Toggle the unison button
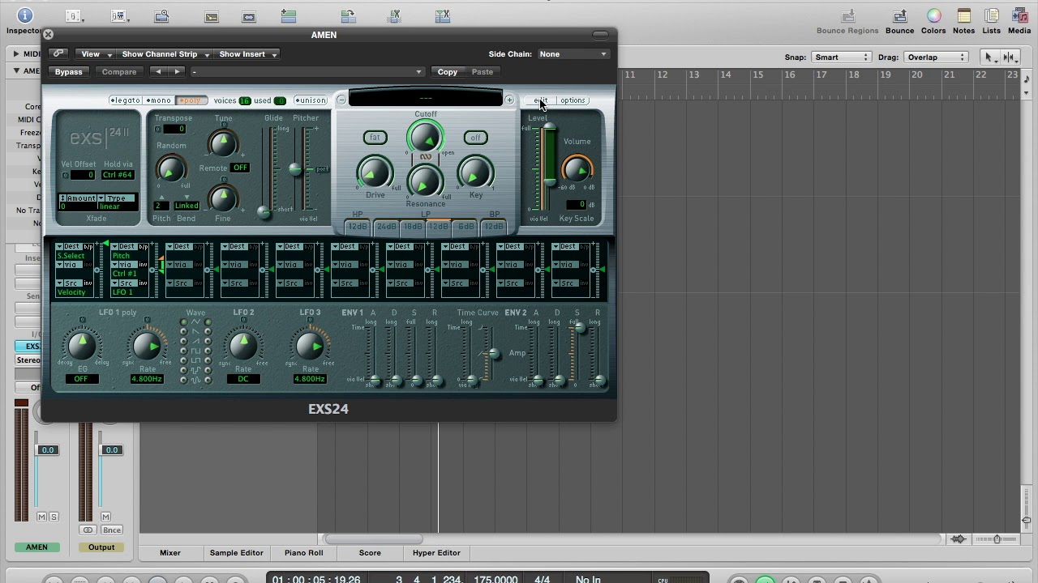 click(x=311, y=100)
